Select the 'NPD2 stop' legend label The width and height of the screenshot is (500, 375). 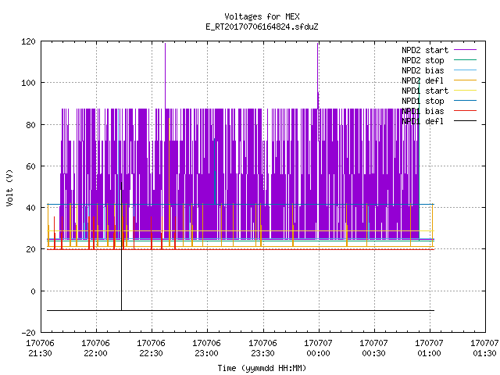(x=423, y=60)
